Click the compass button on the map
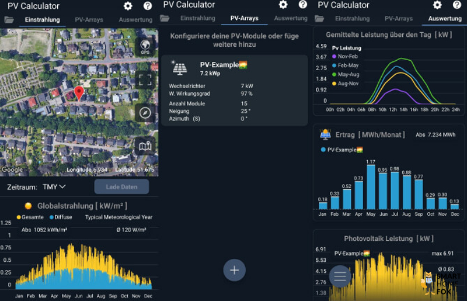The width and height of the screenshot is (467, 301). click(145, 113)
